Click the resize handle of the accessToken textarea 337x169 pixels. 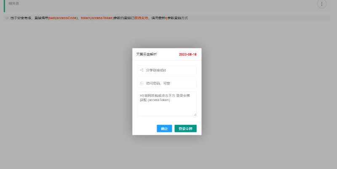195,114
